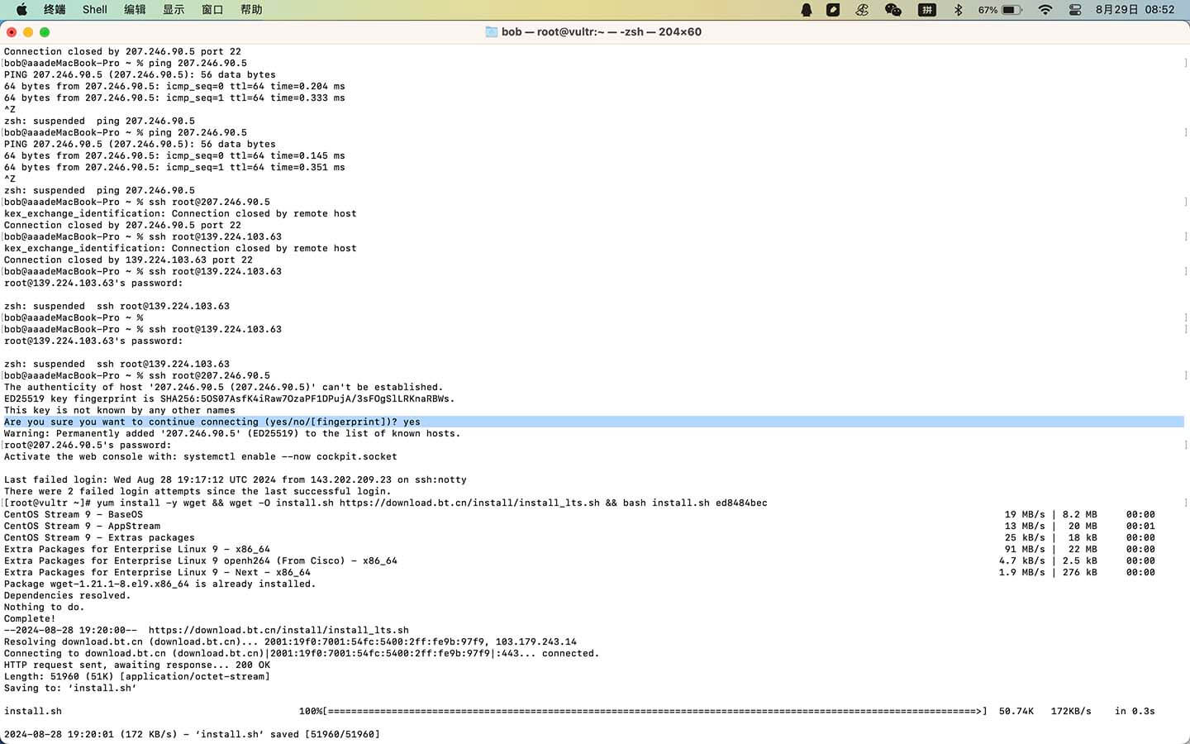Click the '19 MB/s | 8.2 MB' speed value

[1051, 514]
